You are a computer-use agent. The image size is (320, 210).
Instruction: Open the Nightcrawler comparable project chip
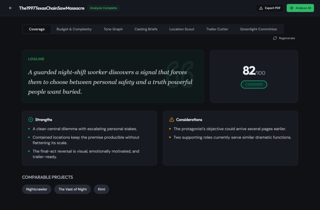click(x=37, y=189)
